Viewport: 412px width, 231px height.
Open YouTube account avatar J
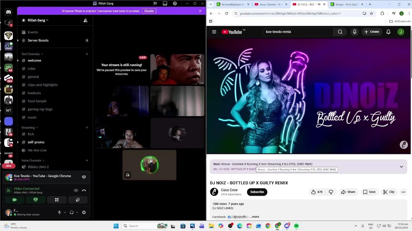click(x=401, y=32)
